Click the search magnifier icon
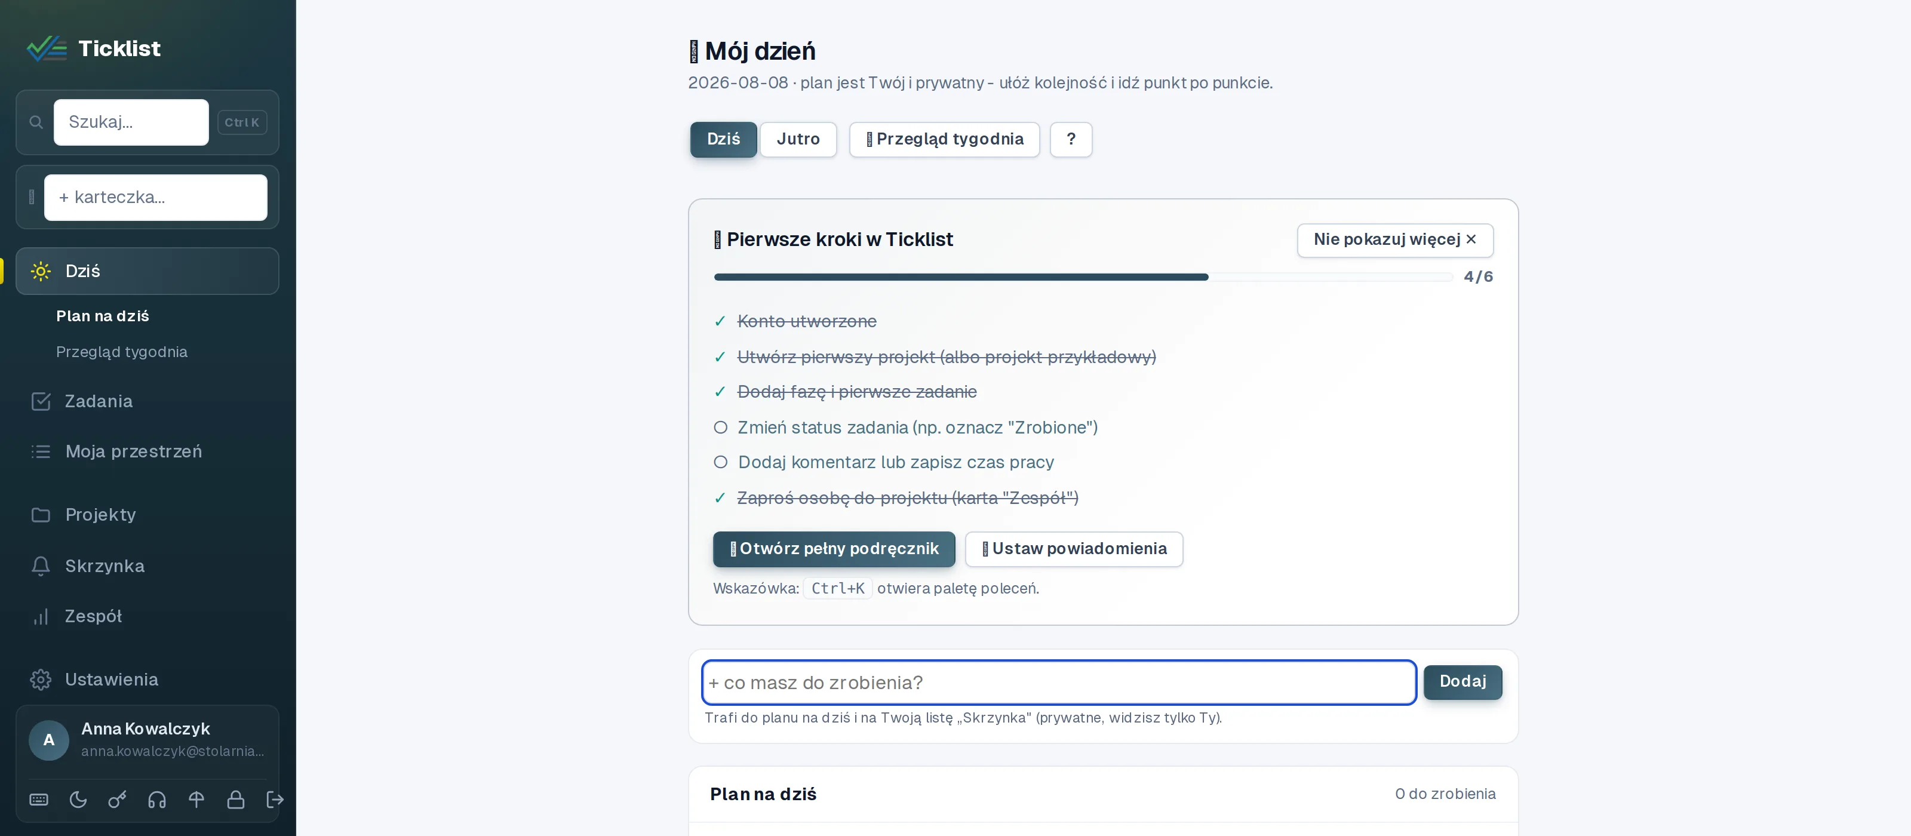This screenshot has height=836, width=1911. [36, 122]
